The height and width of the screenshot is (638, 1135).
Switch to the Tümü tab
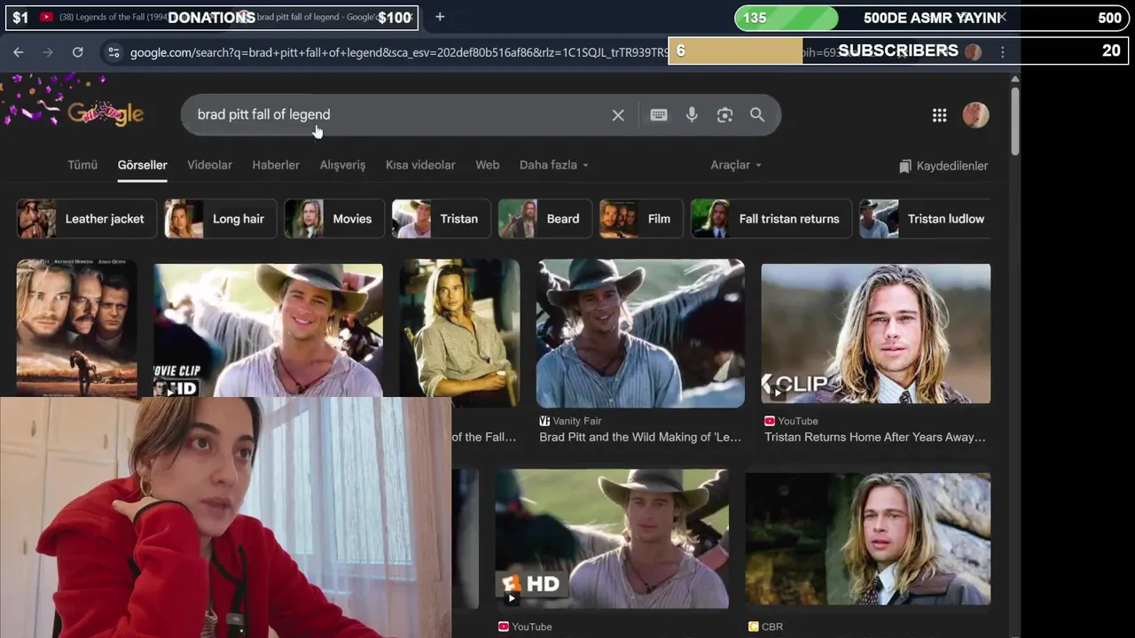pos(82,165)
